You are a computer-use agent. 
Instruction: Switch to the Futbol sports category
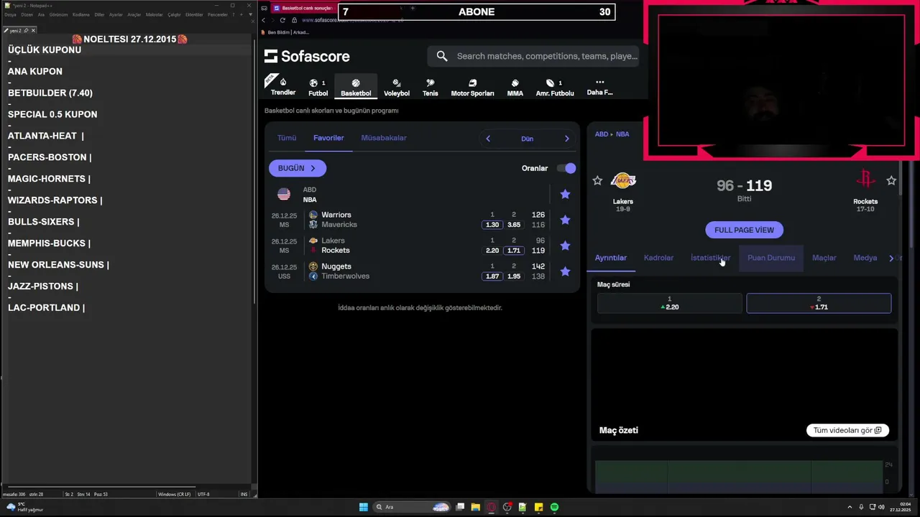click(318, 88)
